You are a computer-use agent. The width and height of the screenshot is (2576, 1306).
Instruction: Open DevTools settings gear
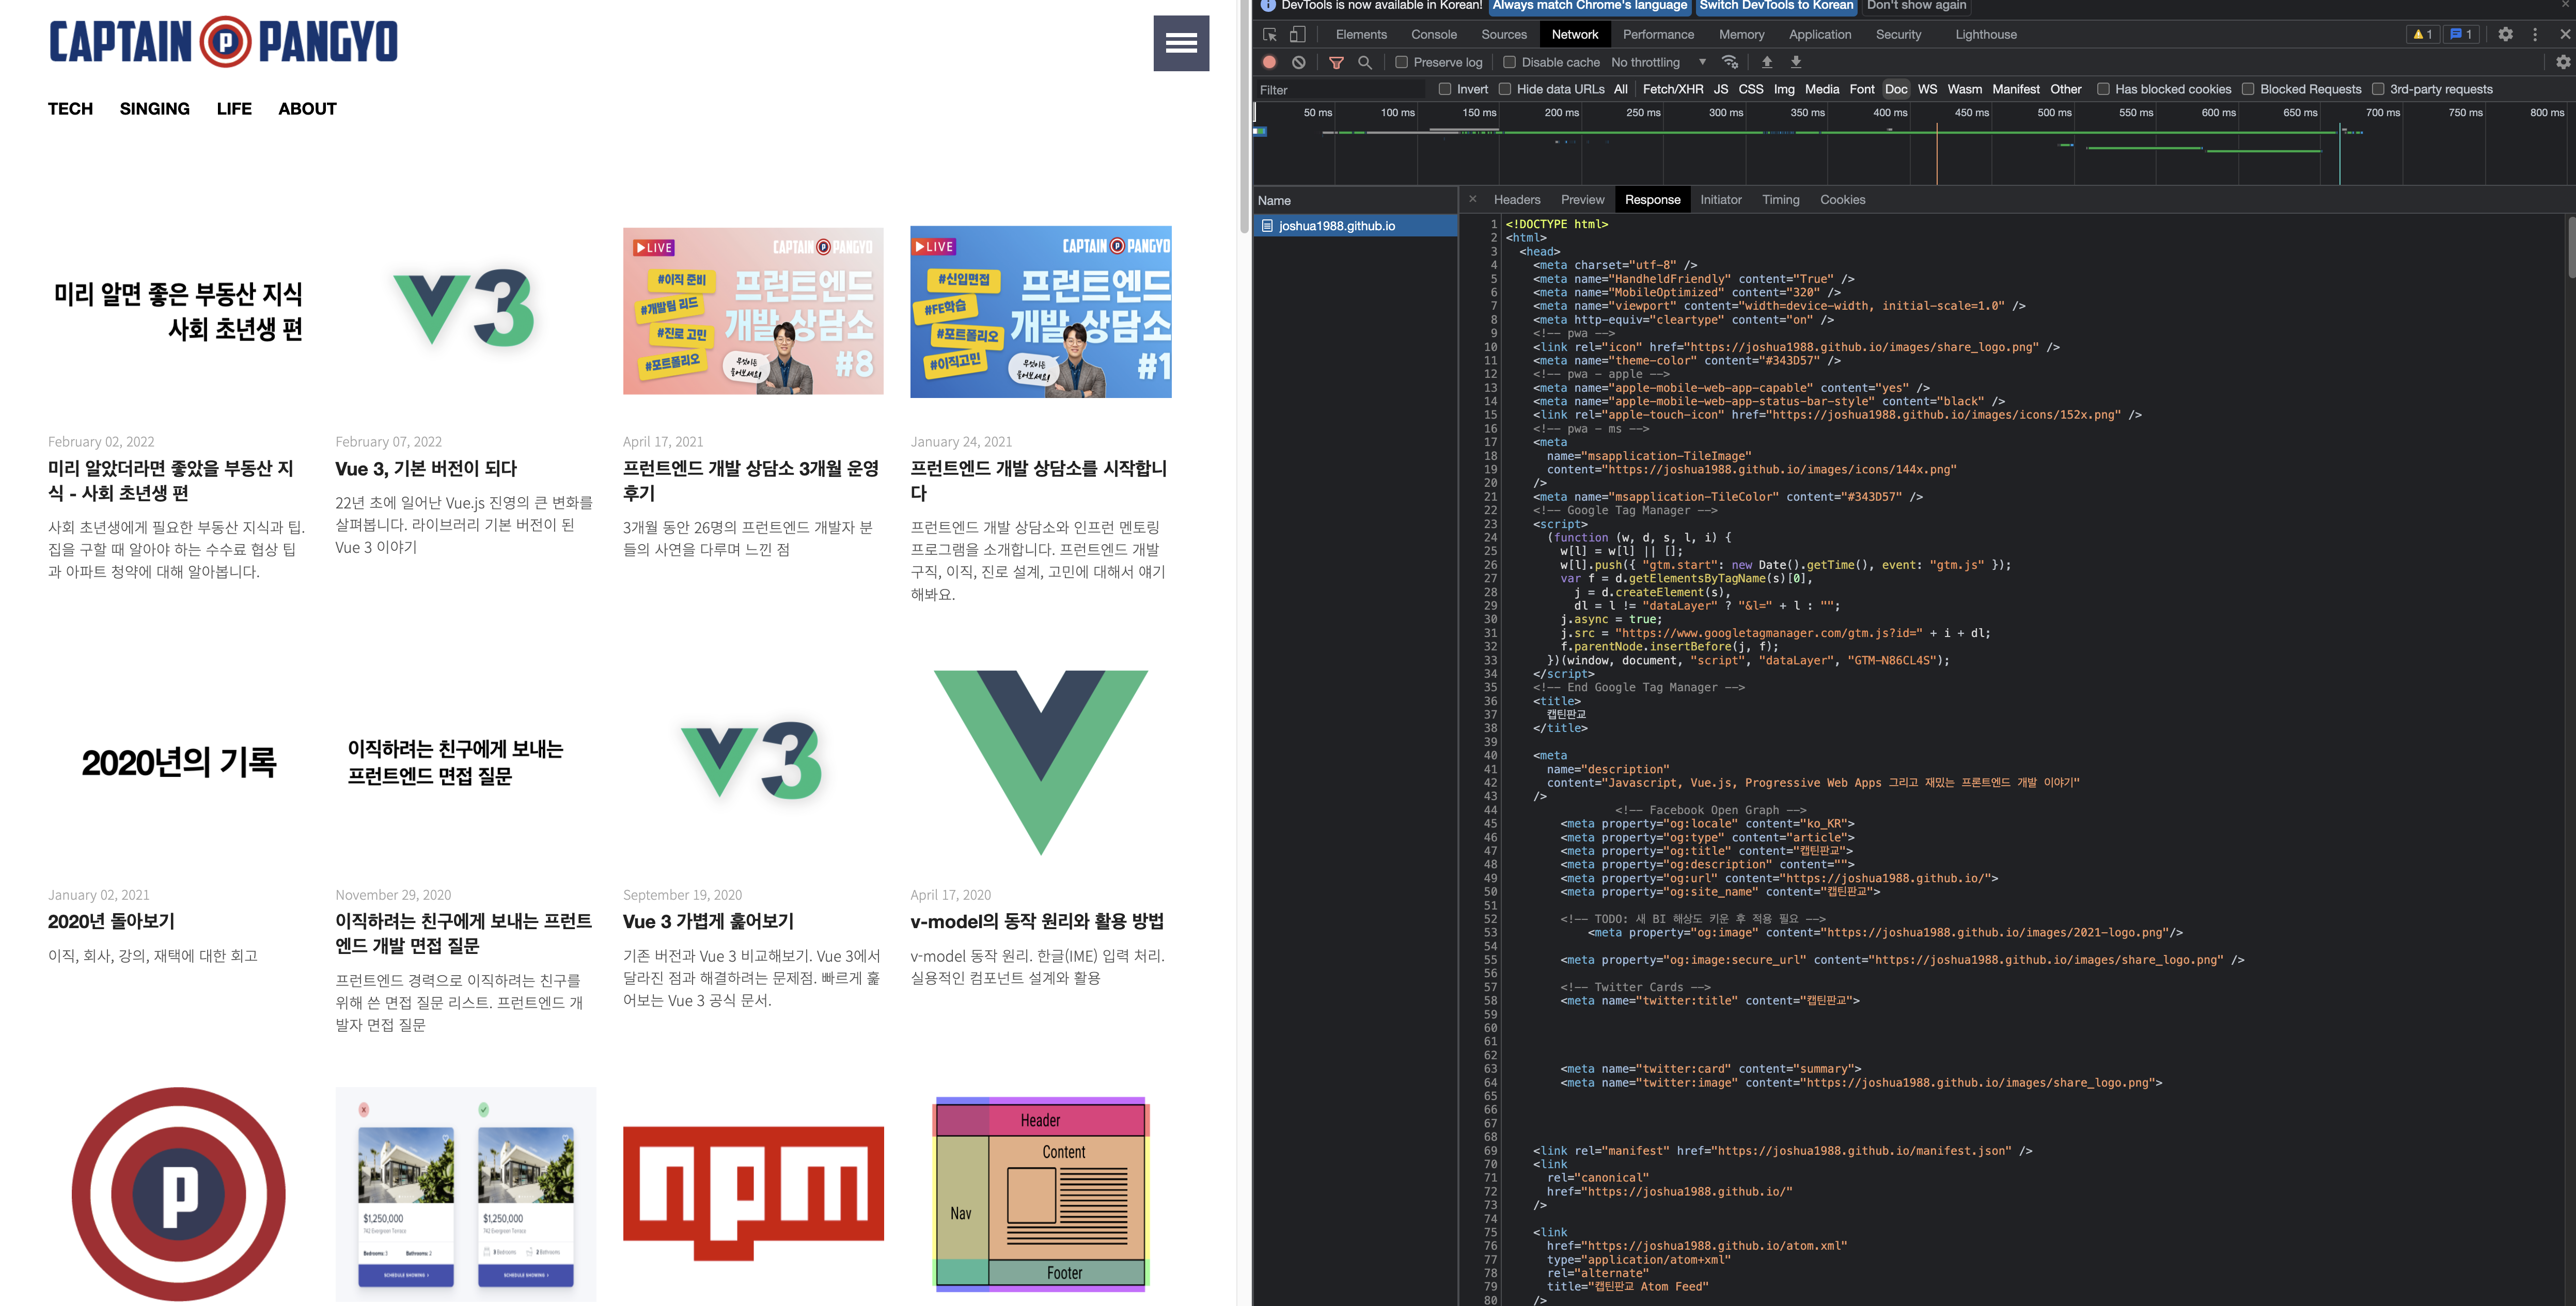pyautogui.click(x=2505, y=34)
